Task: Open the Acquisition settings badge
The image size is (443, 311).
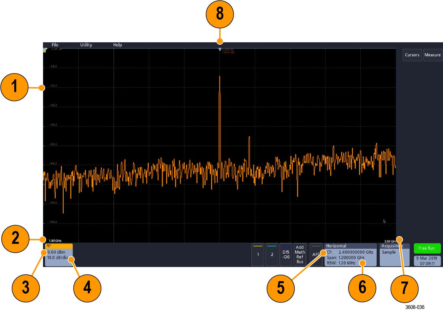Action: pyautogui.click(x=394, y=254)
